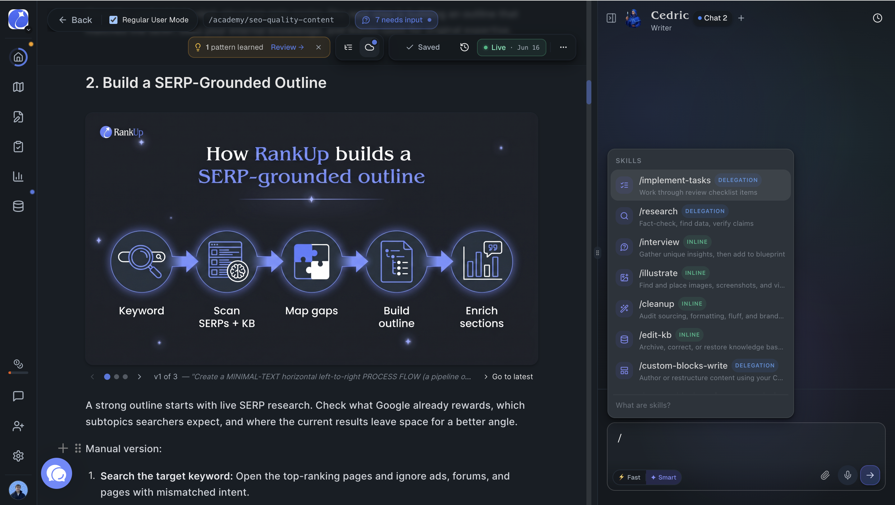Open workspace dropdown under RankUp logo
895x505 pixels.
[29, 30]
